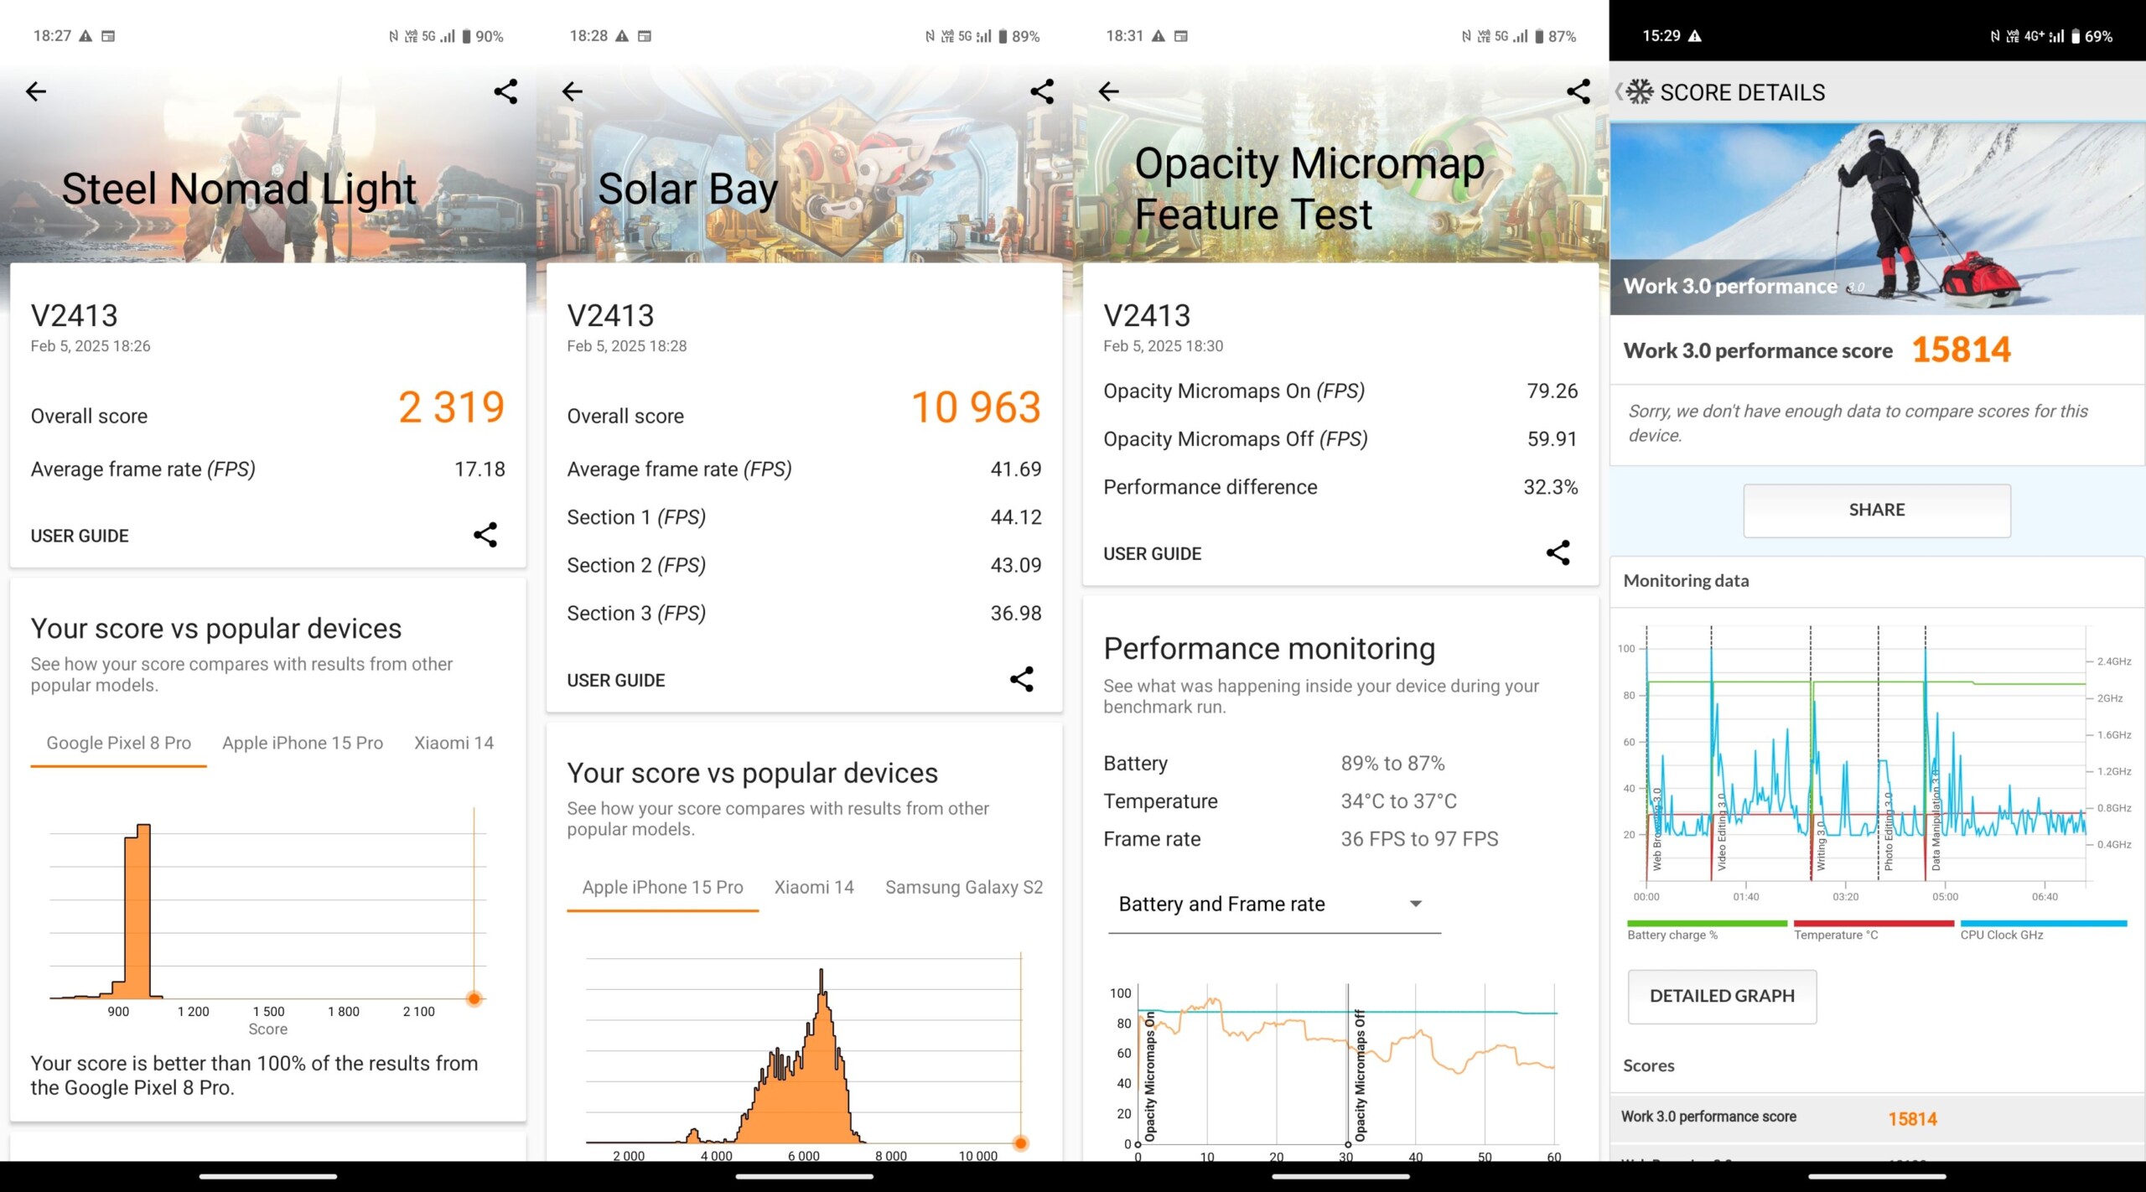Tap SHARE button in PCMark score details
This screenshot has width=2146, height=1192.
click(x=1876, y=510)
